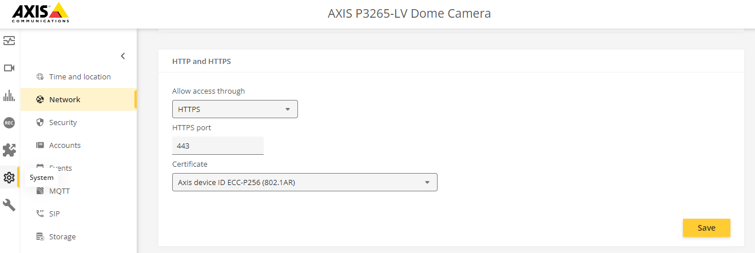The height and width of the screenshot is (253, 755).
Task: Open the Video camera icon section
Action: pyautogui.click(x=9, y=68)
